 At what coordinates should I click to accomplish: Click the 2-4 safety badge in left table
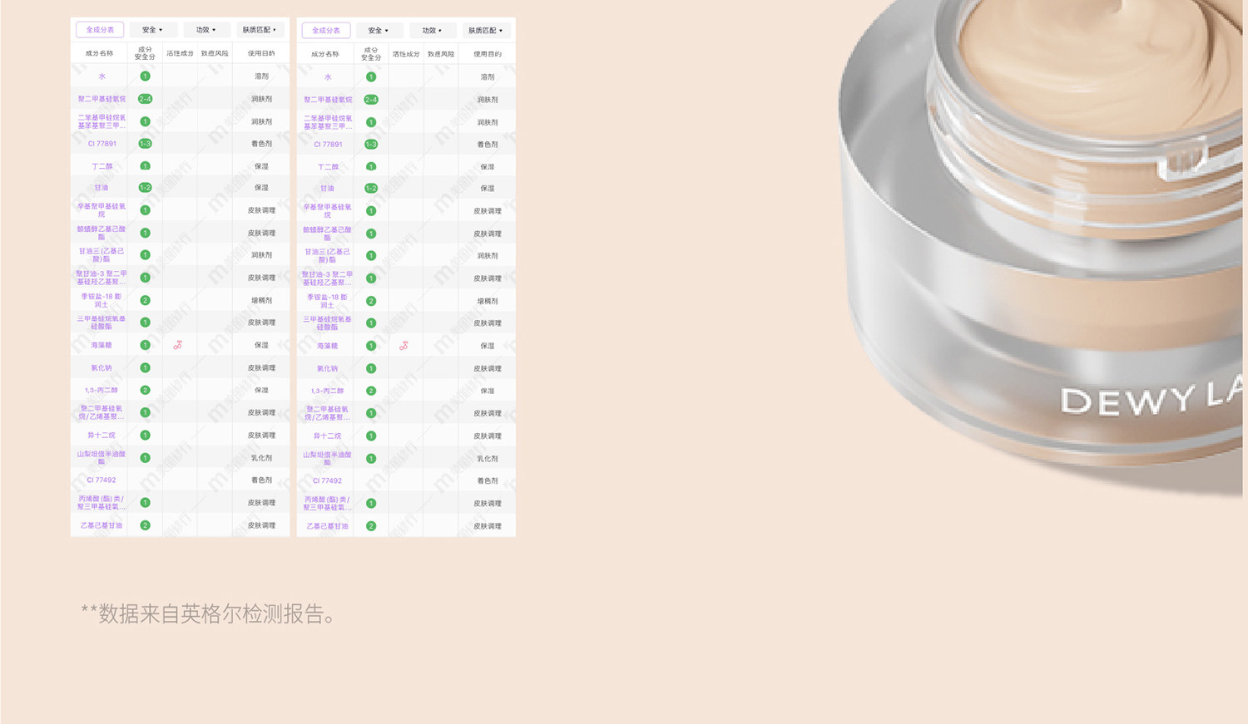click(x=145, y=99)
